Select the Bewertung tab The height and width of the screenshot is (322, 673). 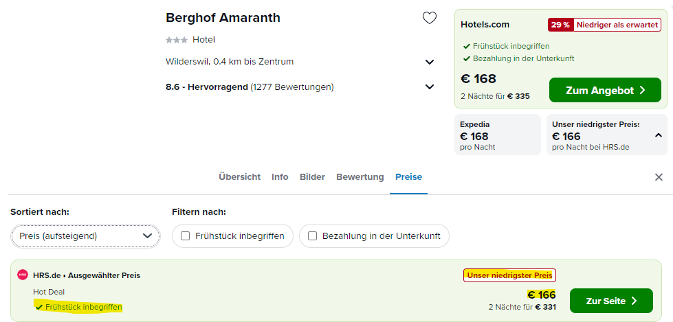click(360, 176)
